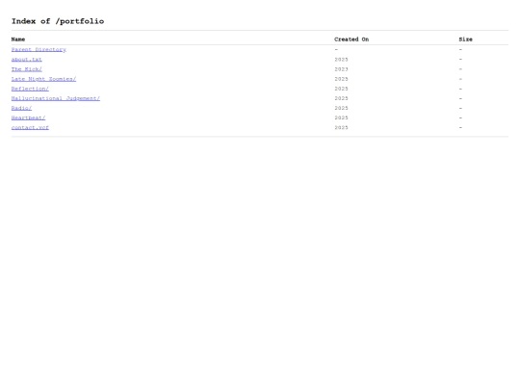Open the about.txt file link

coord(27,60)
